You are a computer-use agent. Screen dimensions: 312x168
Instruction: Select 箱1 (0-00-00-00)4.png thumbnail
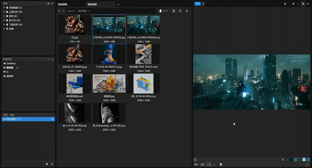point(144,83)
